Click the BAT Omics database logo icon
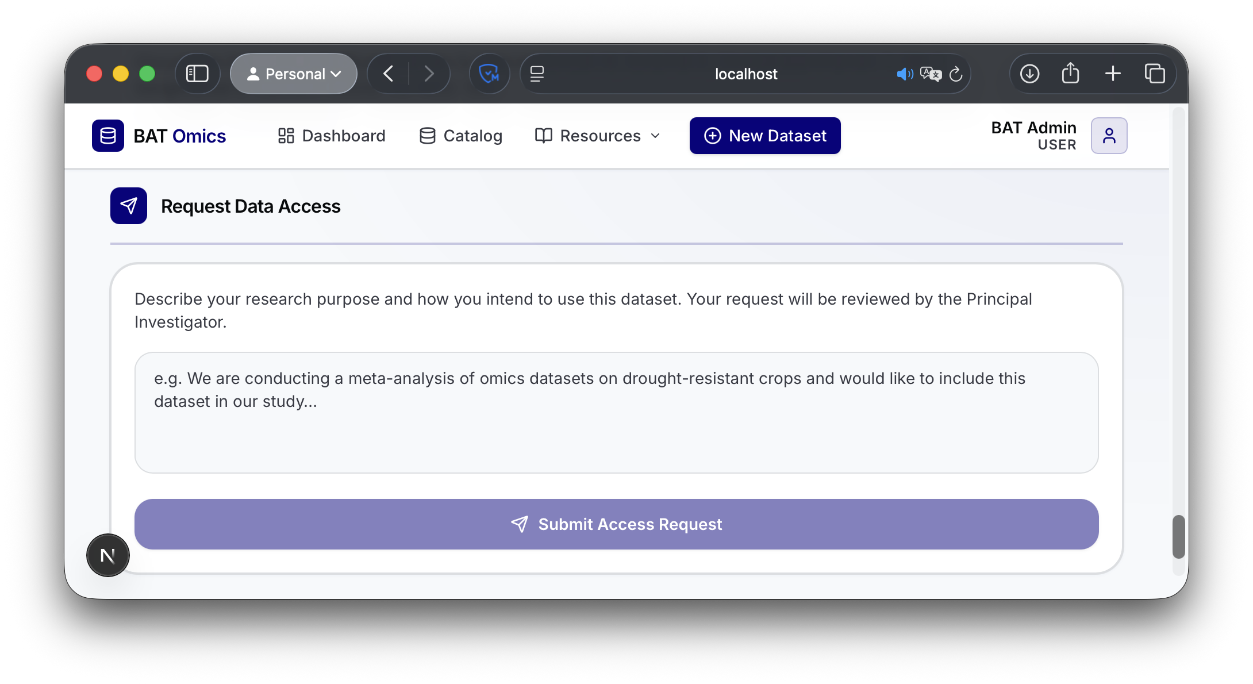 (108, 136)
